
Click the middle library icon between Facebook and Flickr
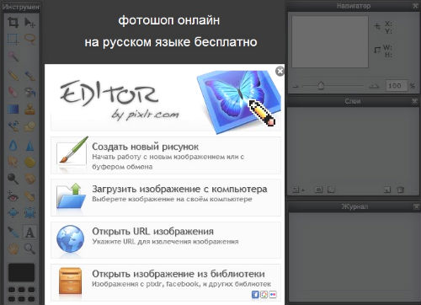click(264, 294)
